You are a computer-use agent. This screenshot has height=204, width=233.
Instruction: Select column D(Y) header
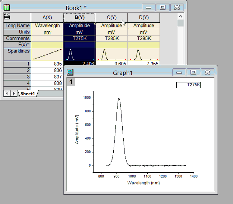[x=143, y=17]
